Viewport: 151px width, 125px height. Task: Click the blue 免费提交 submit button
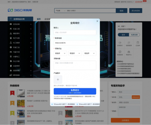tap(75, 91)
